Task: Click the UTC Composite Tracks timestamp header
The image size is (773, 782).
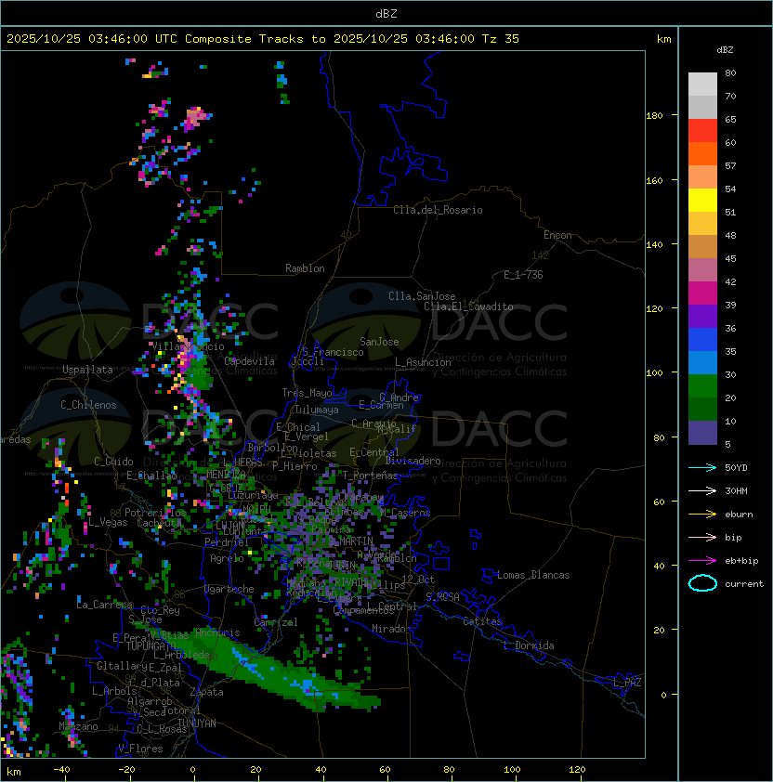Action: point(263,39)
